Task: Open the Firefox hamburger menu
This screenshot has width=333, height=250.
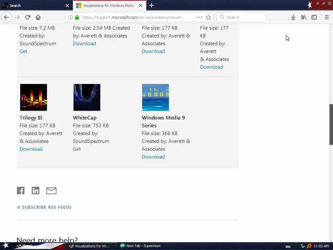Action: tap(327, 17)
